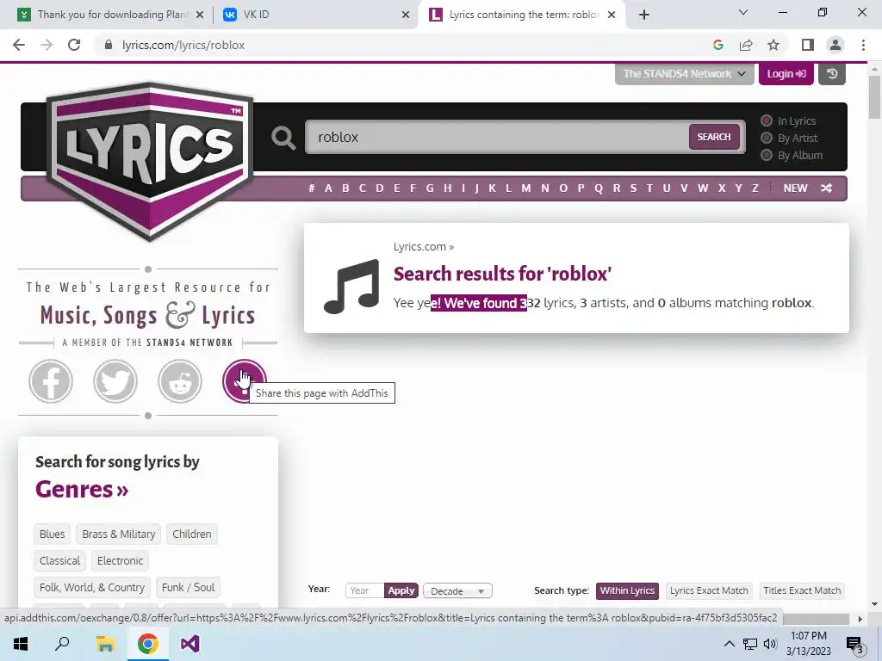Show hidden system tray icons
Viewport: 882px width, 661px height.
click(x=729, y=644)
